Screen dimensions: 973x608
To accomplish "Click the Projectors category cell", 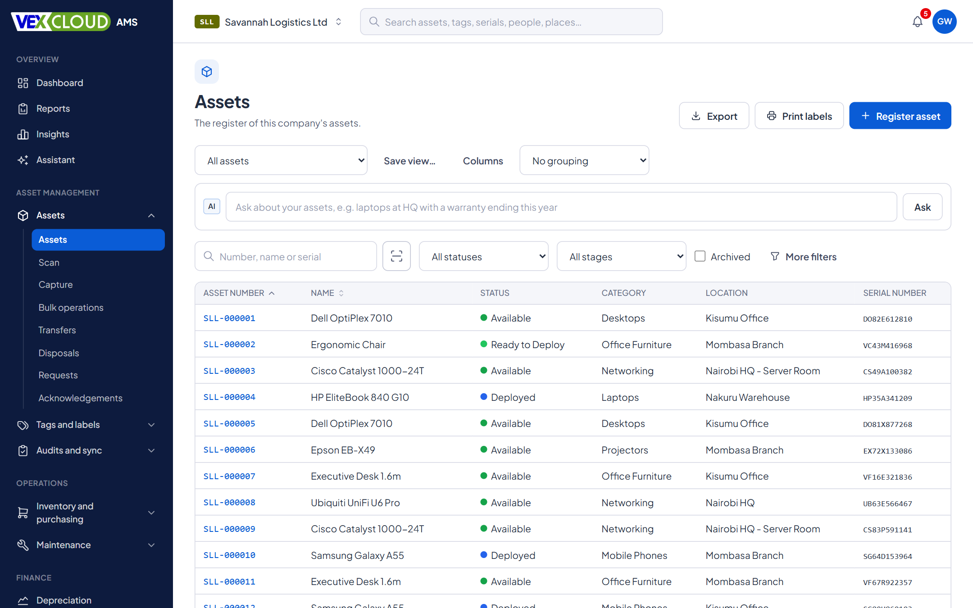I will click(x=625, y=450).
